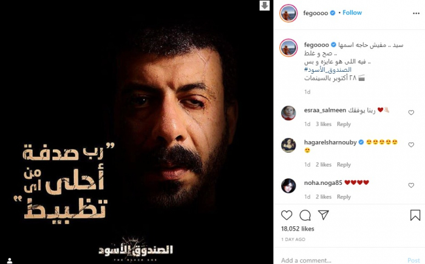Click the Add a comment field

341,260
